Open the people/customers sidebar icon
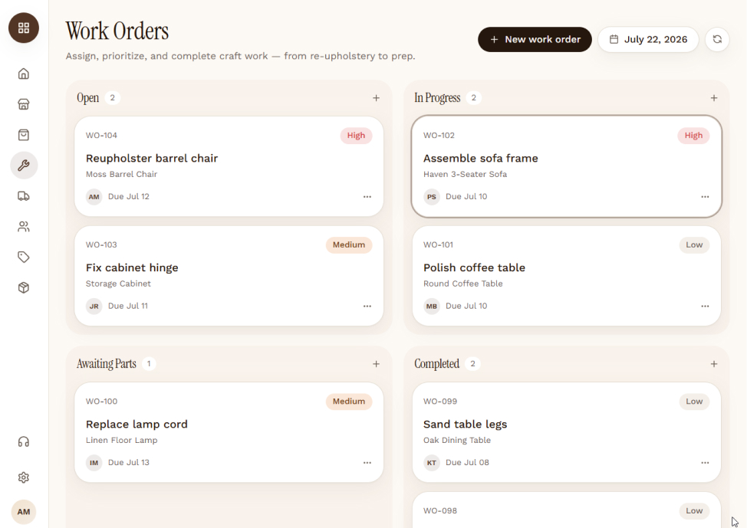Image resolution: width=747 pixels, height=528 pixels. [23, 227]
